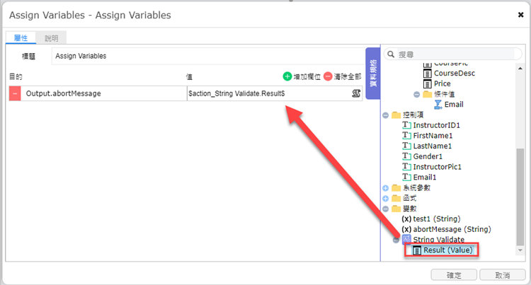Image resolution: width=531 pixels, height=285 pixels.
Task: Click the magnifier search icon
Action: [391, 54]
